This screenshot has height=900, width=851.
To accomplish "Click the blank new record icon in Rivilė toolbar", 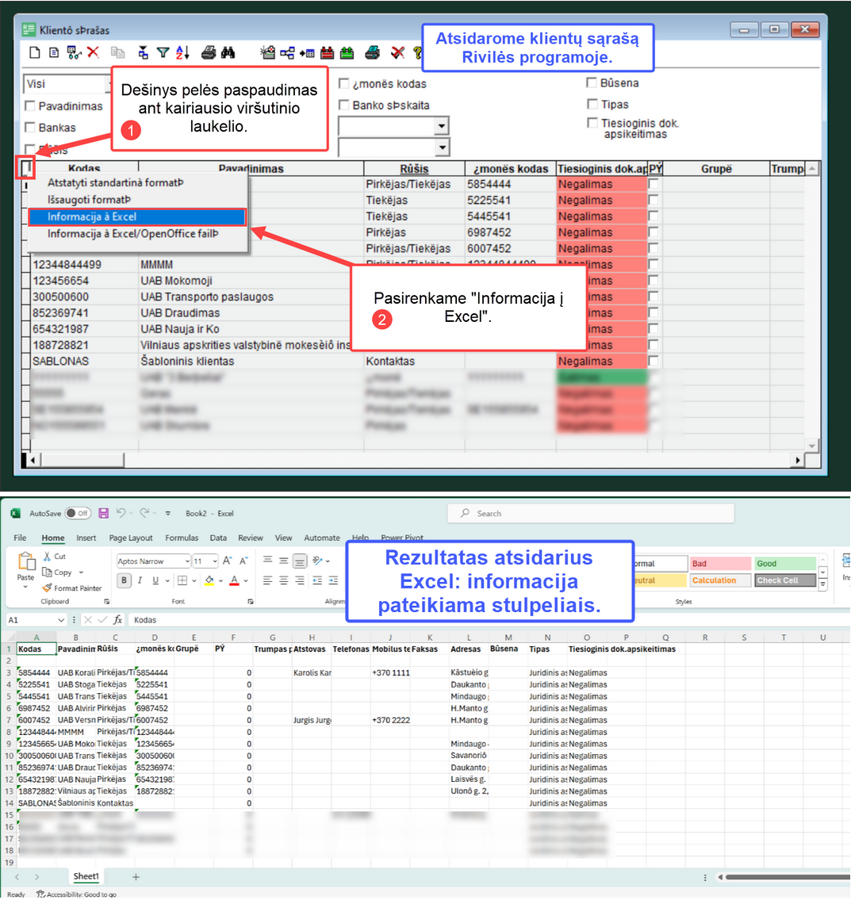I will [x=34, y=53].
